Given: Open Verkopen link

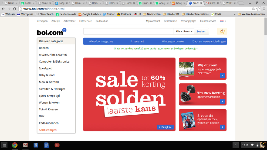Looking at the screenshot, I should [x=42, y=21].
